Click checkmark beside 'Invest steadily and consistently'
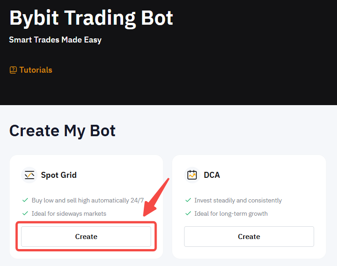The height and width of the screenshot is (266, 337). 188,200
